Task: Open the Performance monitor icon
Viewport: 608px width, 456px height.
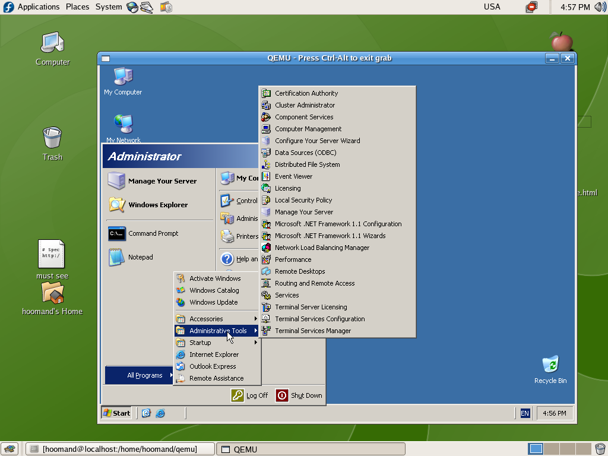Action: [x=266, y=259]
